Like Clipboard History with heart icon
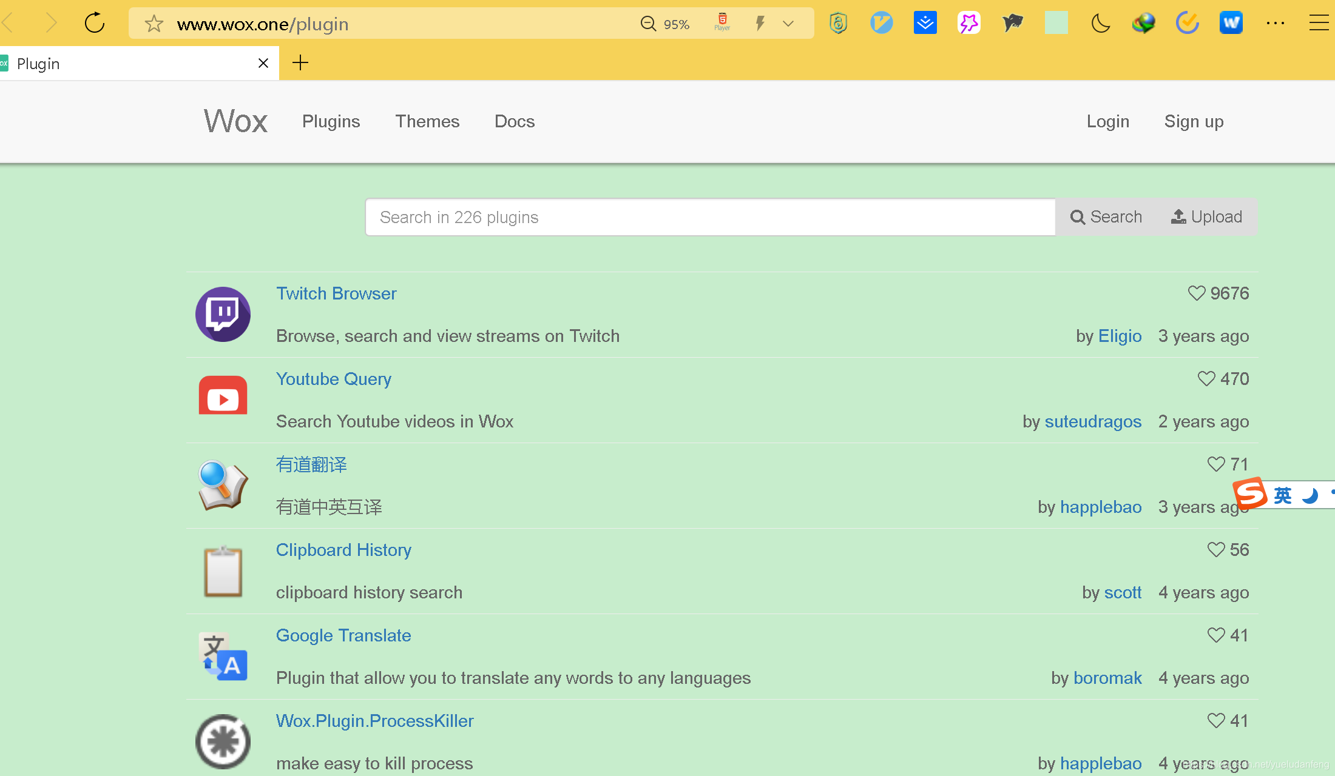This screenshot has height=776, width=1335. coord(1216,550)
